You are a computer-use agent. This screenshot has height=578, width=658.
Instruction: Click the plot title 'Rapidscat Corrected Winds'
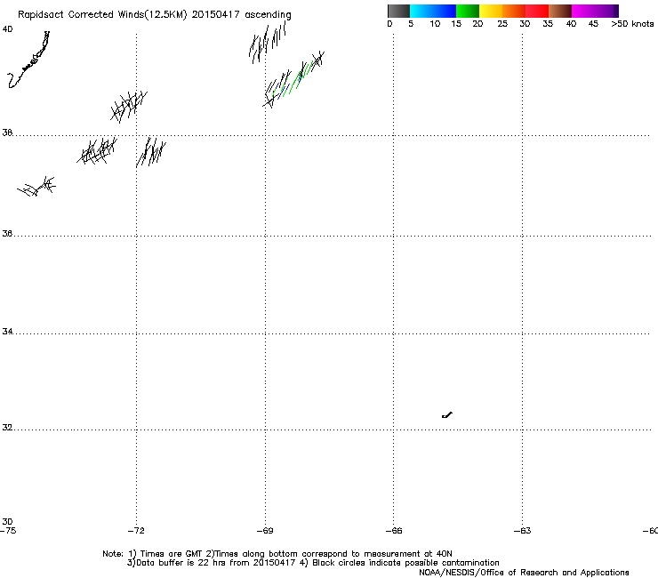(81, 15)
